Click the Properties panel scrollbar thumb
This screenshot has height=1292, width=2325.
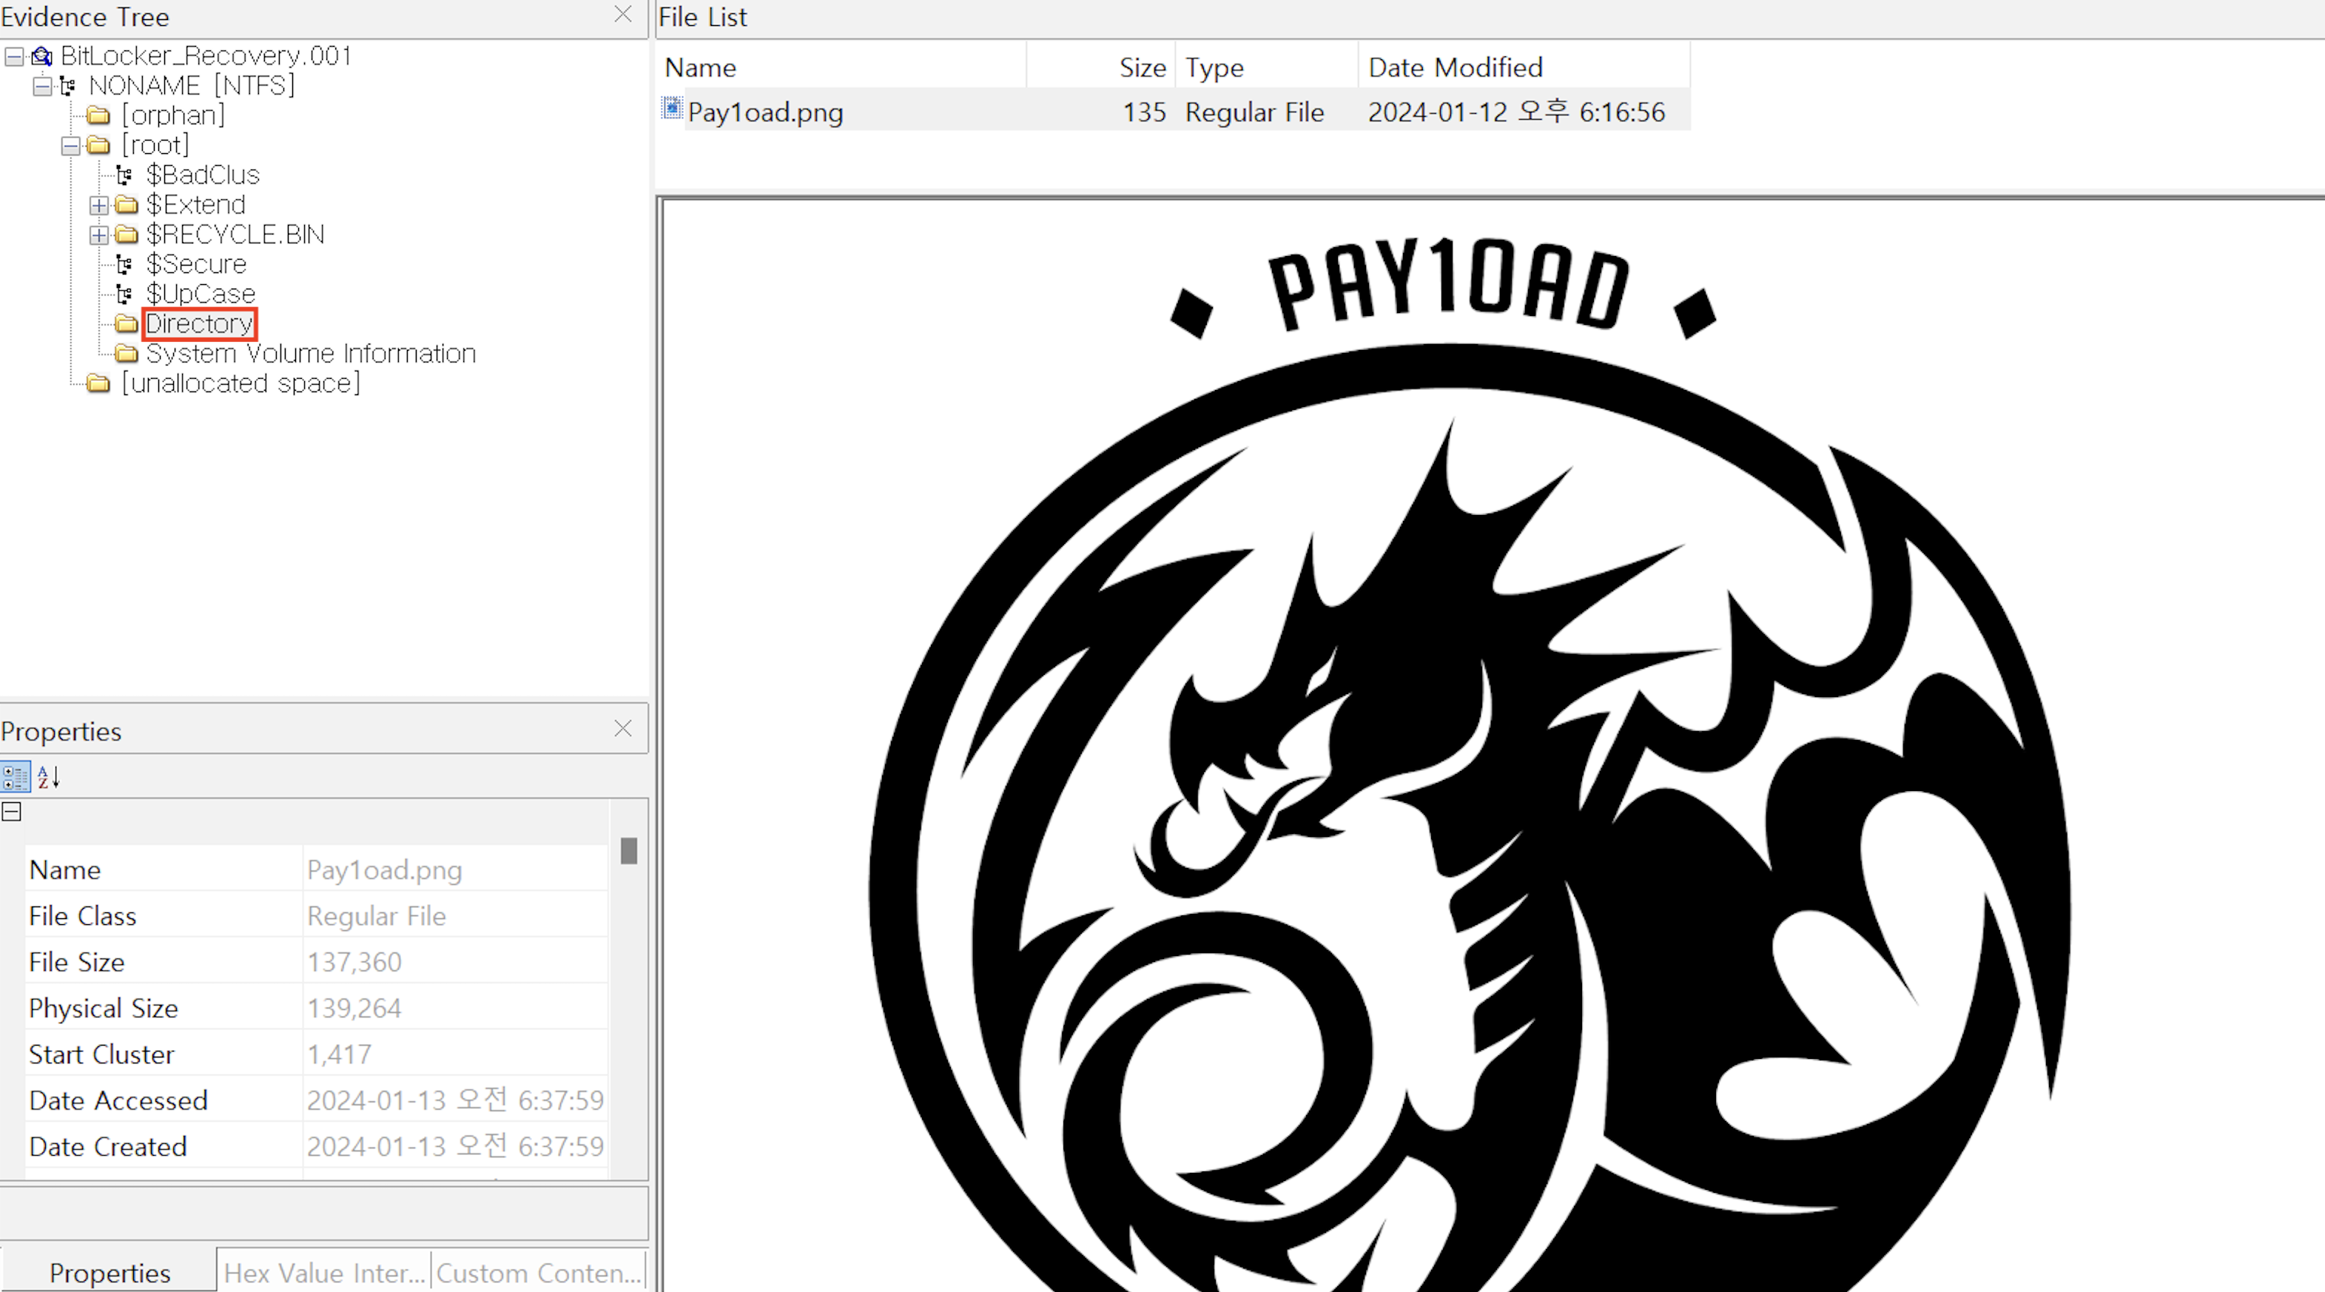point(629,850)
